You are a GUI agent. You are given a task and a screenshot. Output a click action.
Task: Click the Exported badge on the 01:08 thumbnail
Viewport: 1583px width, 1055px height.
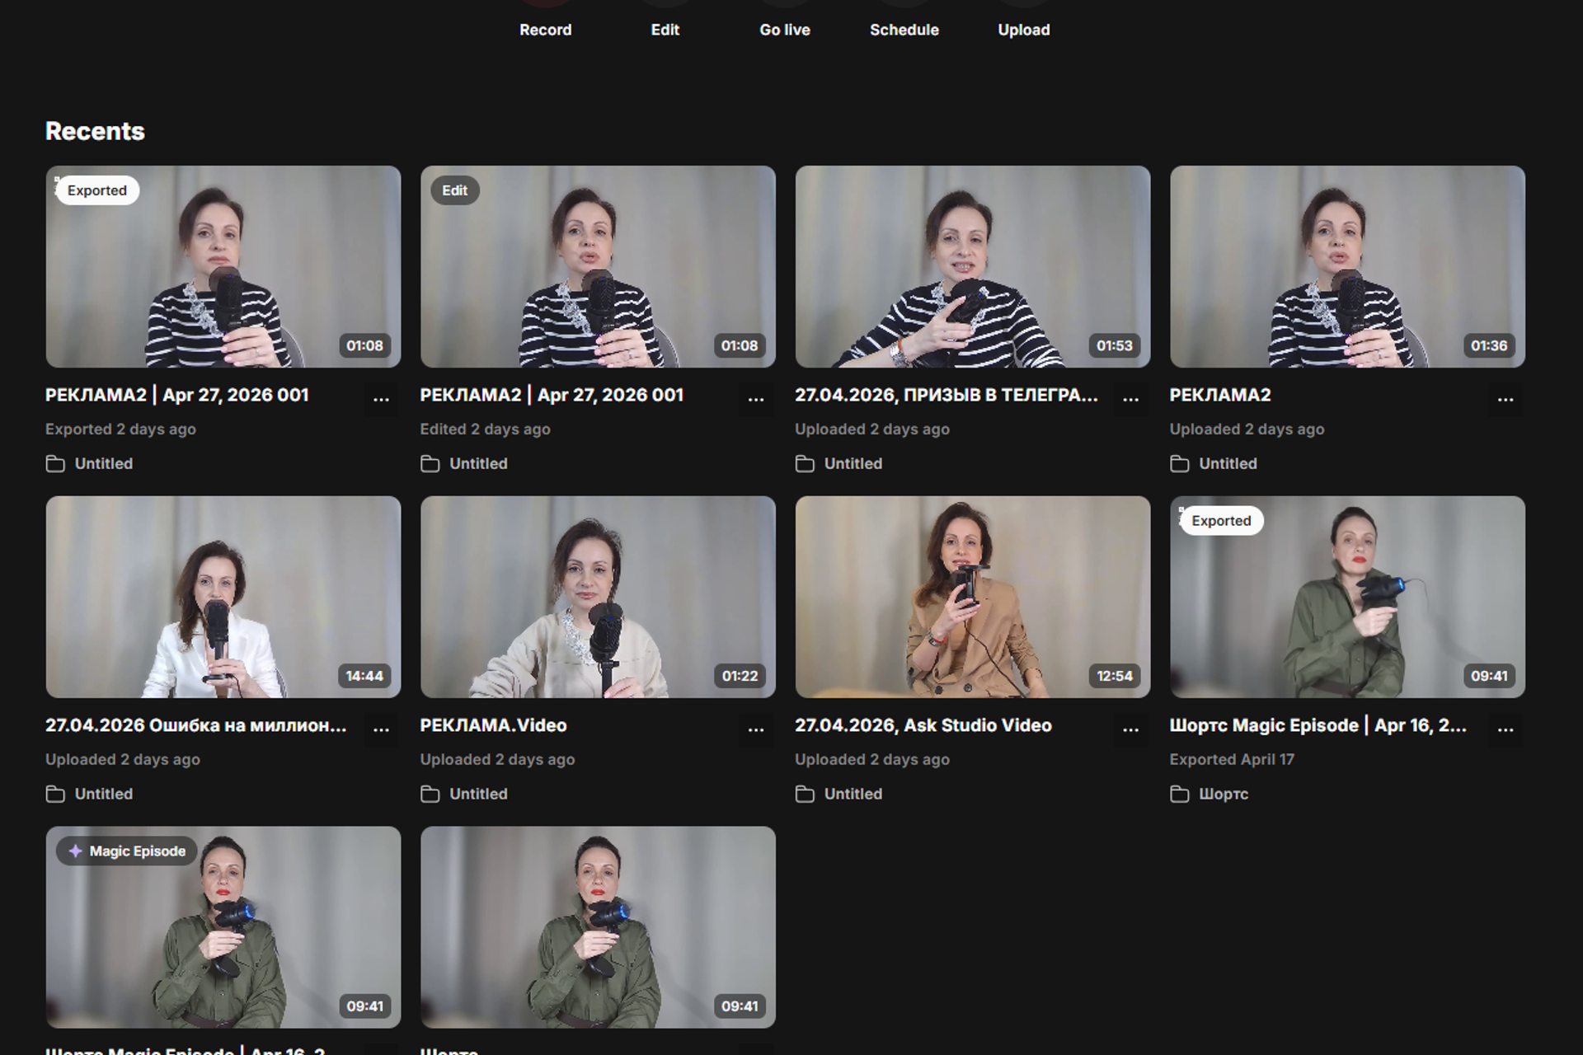tap(97, 190)
